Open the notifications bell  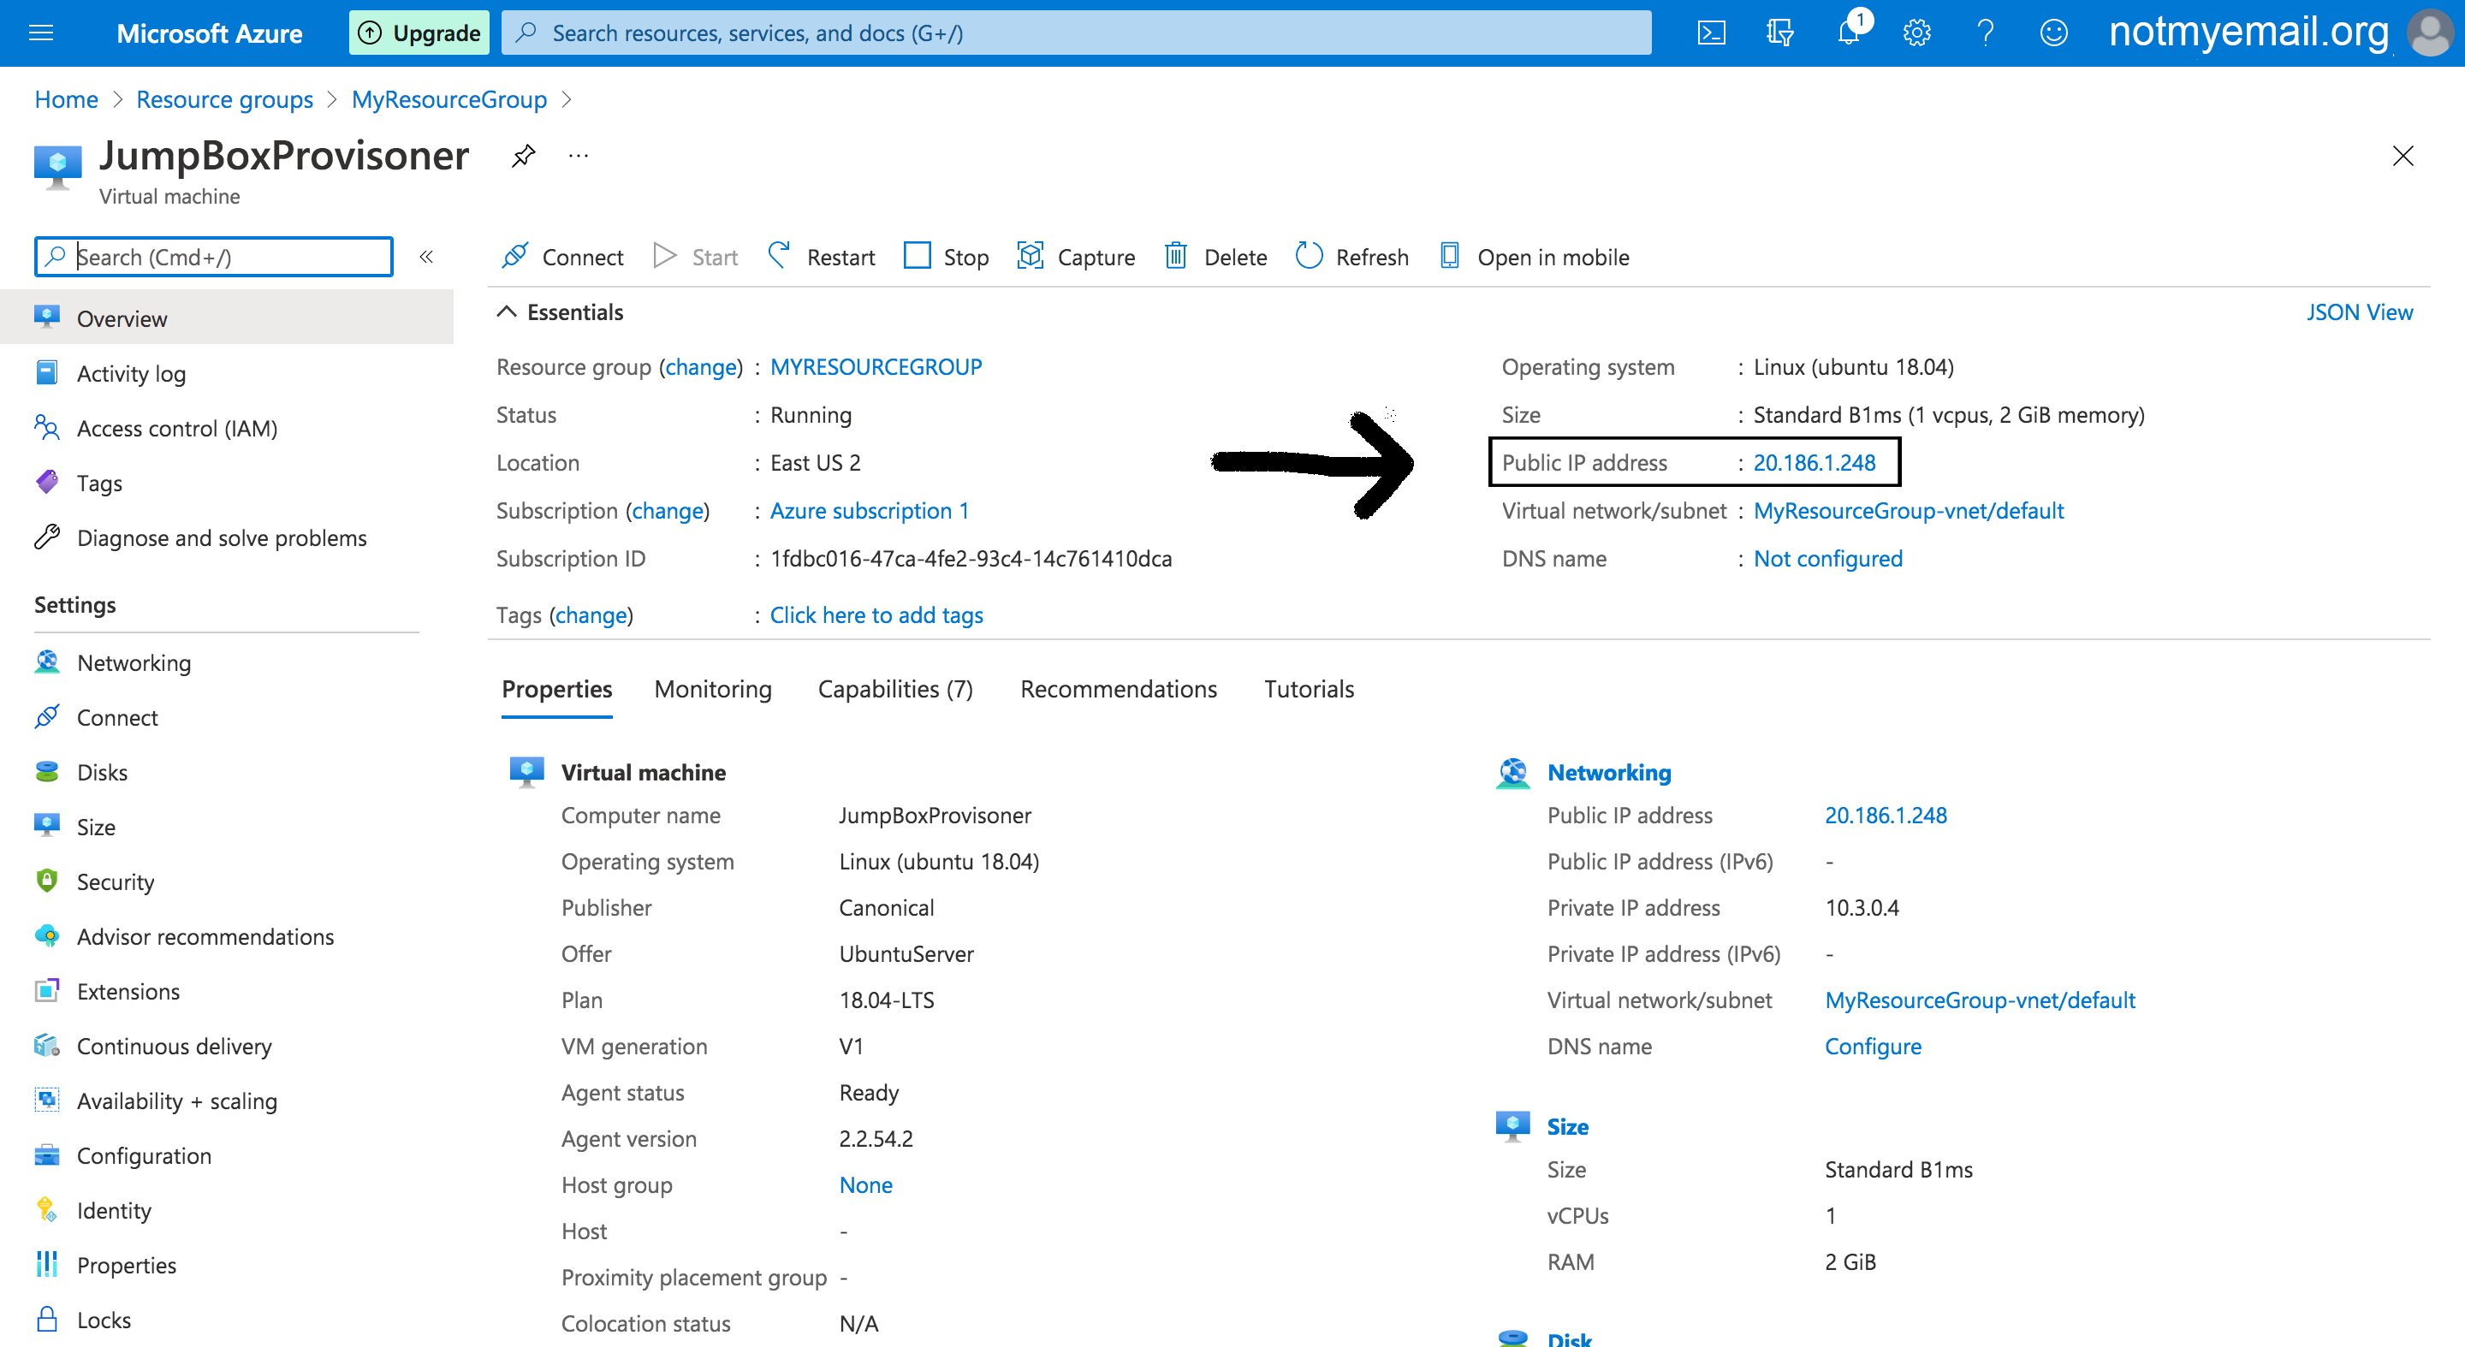1849,33
